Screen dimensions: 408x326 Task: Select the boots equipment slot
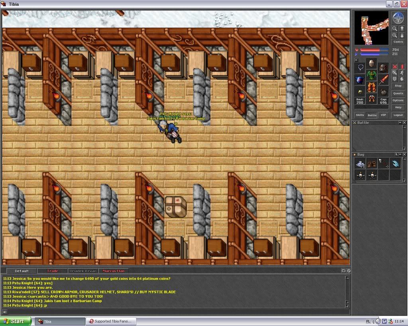[x=372, y=99]
